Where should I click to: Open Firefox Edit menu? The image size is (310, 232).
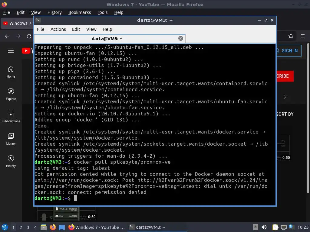pos(21,12)
